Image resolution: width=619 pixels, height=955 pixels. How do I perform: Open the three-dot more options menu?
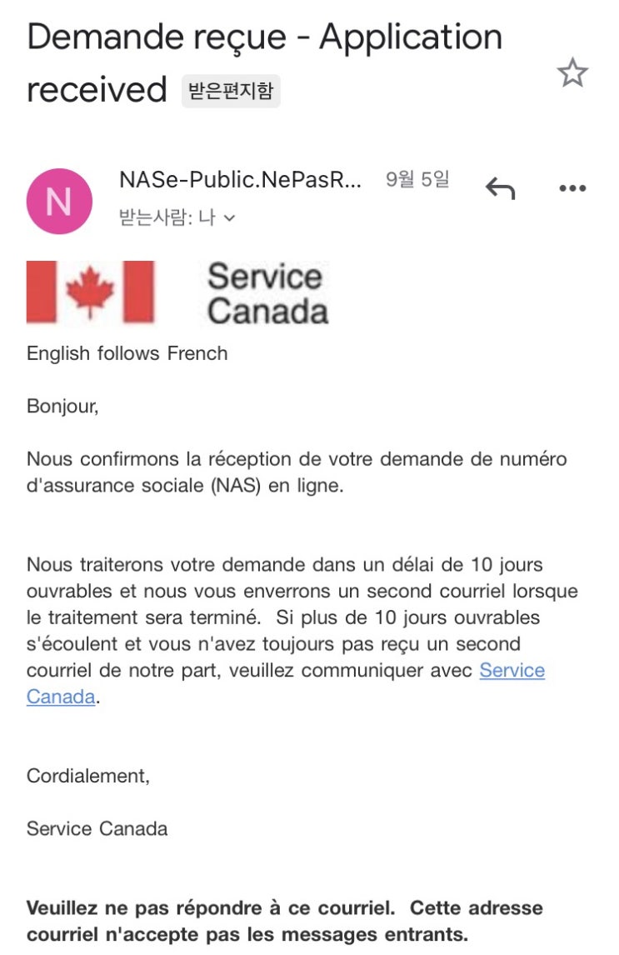572,189
